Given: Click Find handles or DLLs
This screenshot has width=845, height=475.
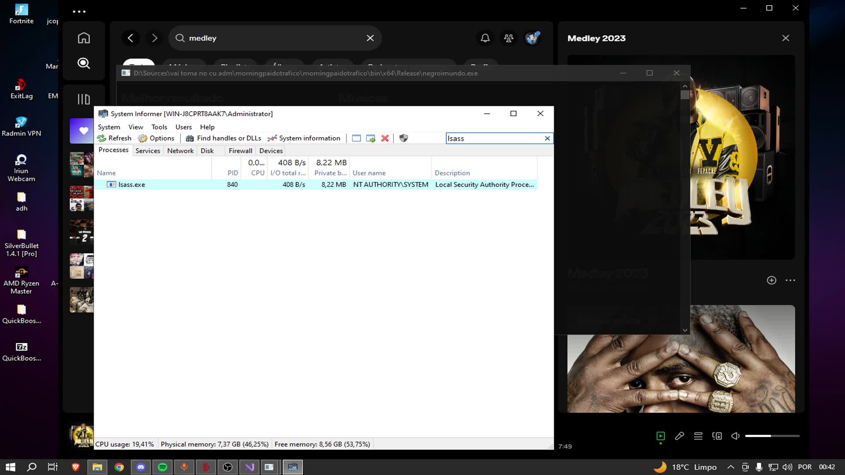Looking at the screenshot, I should (x=224, y=138).
